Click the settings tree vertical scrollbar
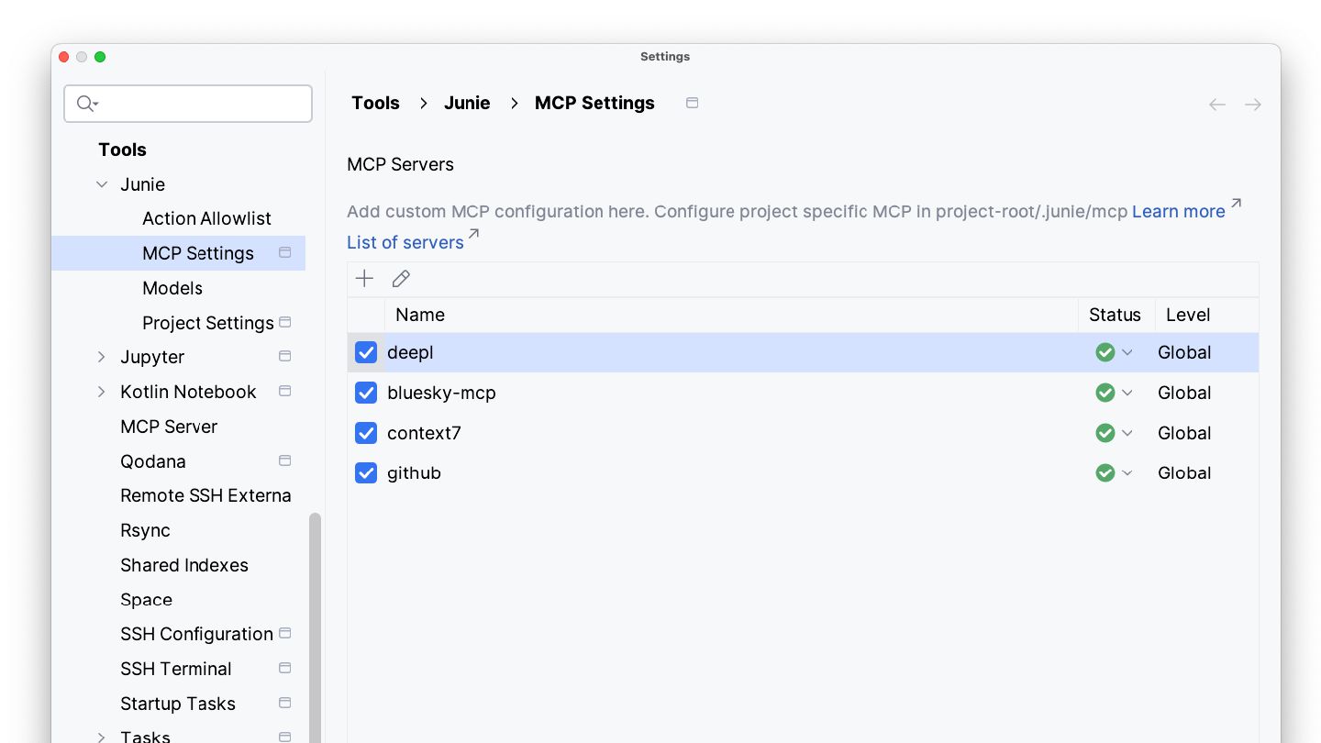 click(315, 627)
